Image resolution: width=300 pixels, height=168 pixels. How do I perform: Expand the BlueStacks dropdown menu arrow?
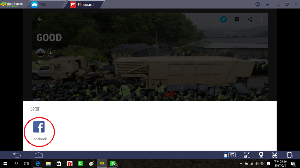pyautogui.click(x=267, y=4)
